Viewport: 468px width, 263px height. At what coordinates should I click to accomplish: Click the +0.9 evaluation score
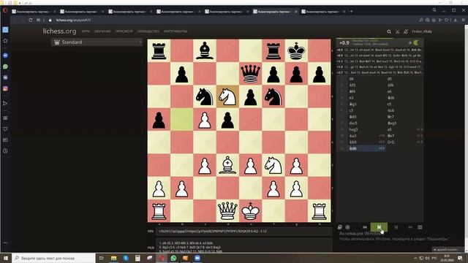344,43
